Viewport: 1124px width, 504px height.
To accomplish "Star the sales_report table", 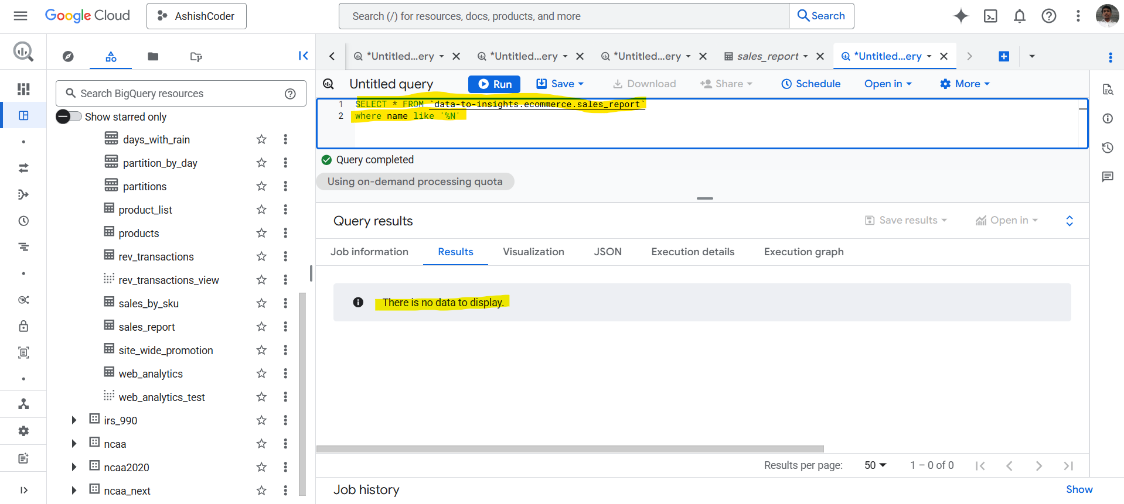I will pyautogui.click(x=261, y=327).
